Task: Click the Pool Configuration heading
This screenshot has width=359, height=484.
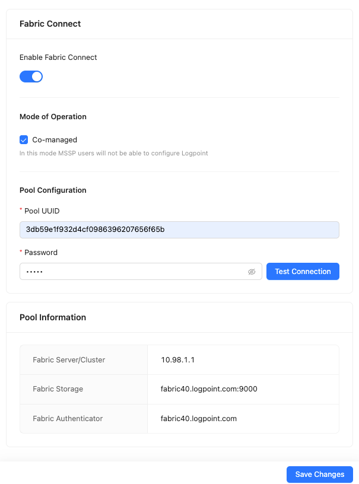Action: (x=53, y=190)
